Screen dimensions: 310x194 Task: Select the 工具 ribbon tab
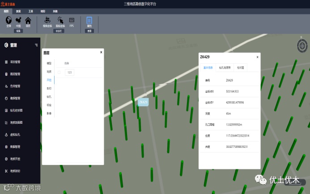click(x=31, y=11)
